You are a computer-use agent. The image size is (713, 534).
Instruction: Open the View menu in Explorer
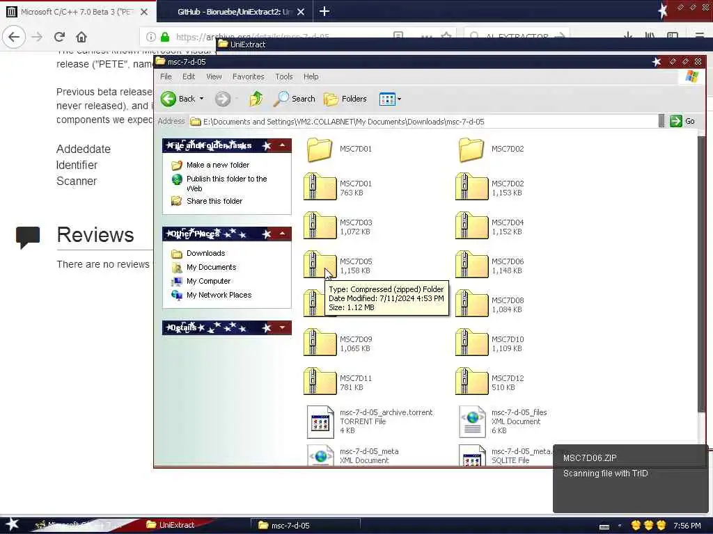pyautogui.click(x=214, y=76)
